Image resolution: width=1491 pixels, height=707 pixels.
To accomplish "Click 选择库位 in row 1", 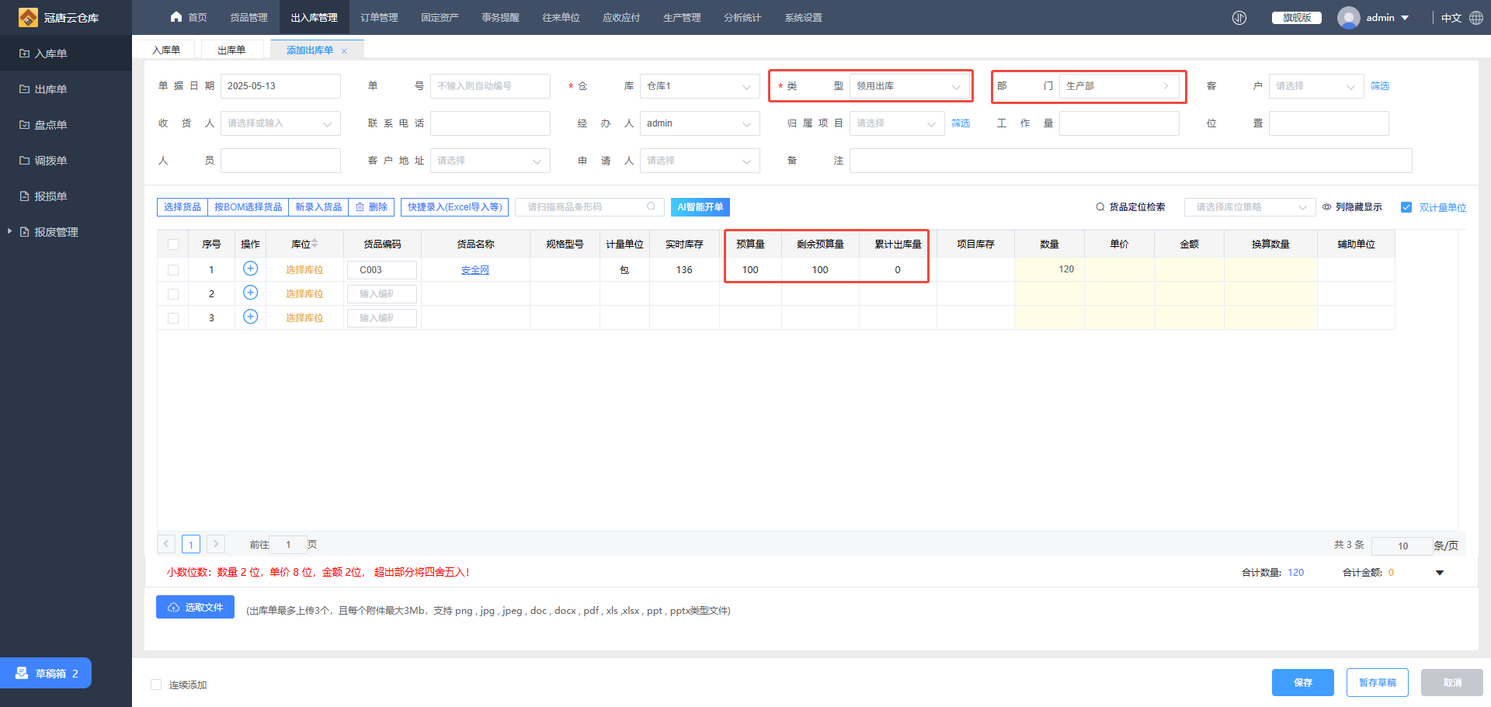I will (x=304, y=270).
